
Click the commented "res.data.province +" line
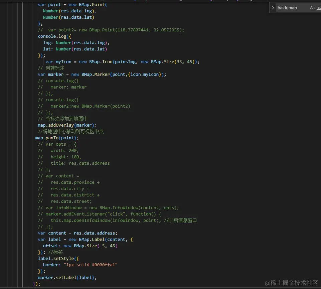pos(68,182)
